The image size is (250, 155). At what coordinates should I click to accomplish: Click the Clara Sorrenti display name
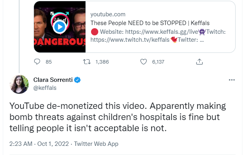pos(53,80)
